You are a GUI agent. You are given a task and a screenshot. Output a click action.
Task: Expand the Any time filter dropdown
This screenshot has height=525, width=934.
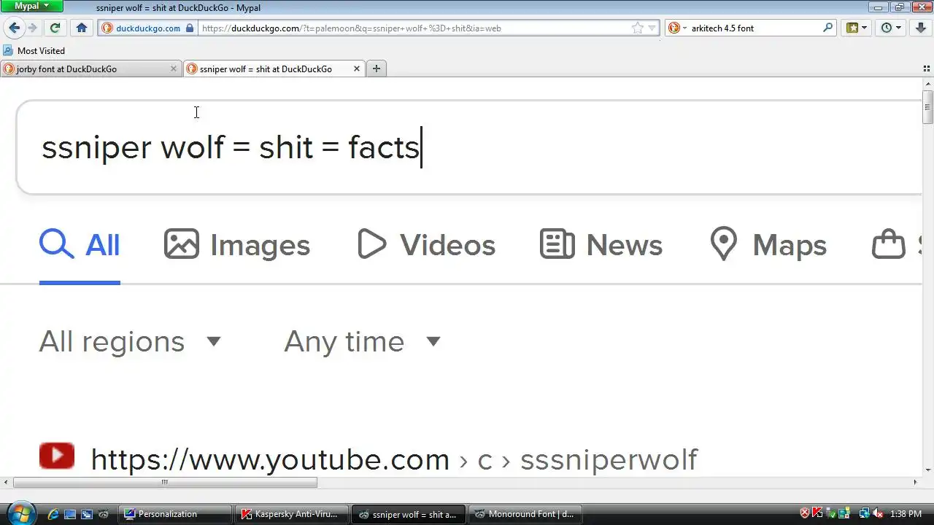[x=362, y=341]
